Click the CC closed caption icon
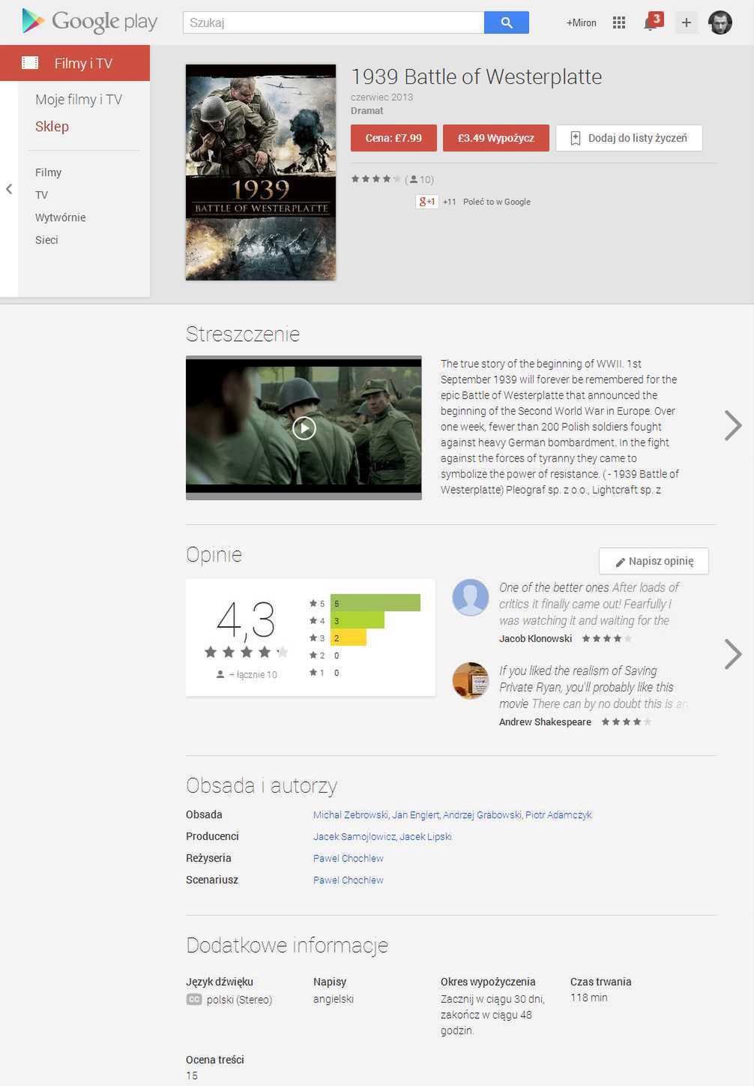This screenshot has width=754, height=1086. 194,999
